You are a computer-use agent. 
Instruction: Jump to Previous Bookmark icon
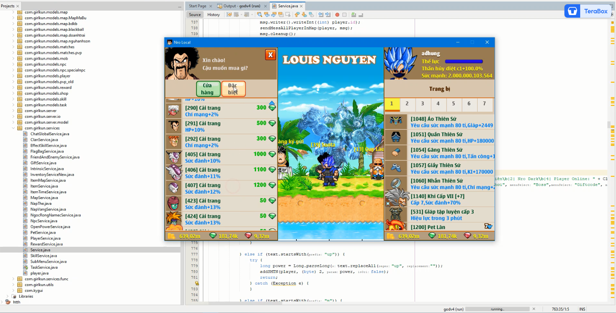(x=297, y=15)
